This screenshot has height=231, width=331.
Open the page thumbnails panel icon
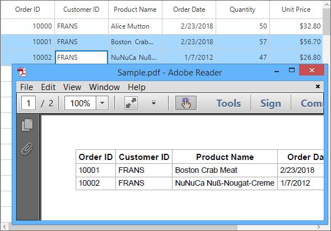(x=27, y=125)
